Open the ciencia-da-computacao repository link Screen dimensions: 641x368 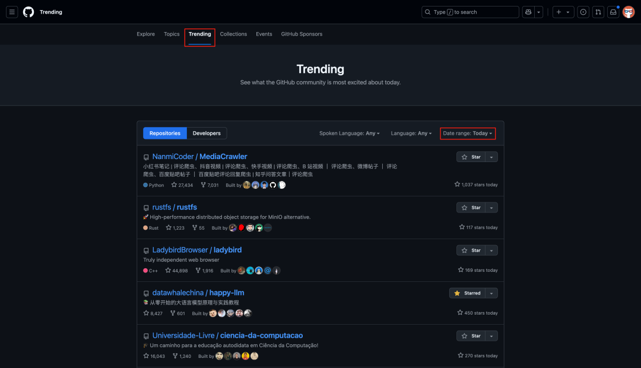pyautogui.click(x=227, y=335)
